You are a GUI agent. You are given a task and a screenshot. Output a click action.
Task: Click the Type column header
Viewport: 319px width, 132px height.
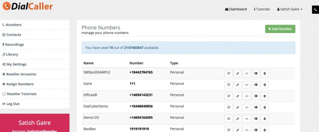tap(174, 63)
